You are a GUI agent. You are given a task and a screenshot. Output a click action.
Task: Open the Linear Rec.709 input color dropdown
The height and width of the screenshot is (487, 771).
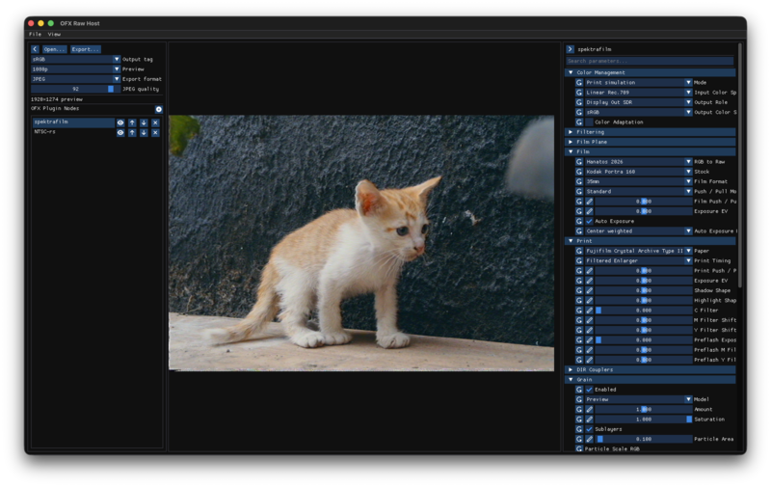coord(639,93)
